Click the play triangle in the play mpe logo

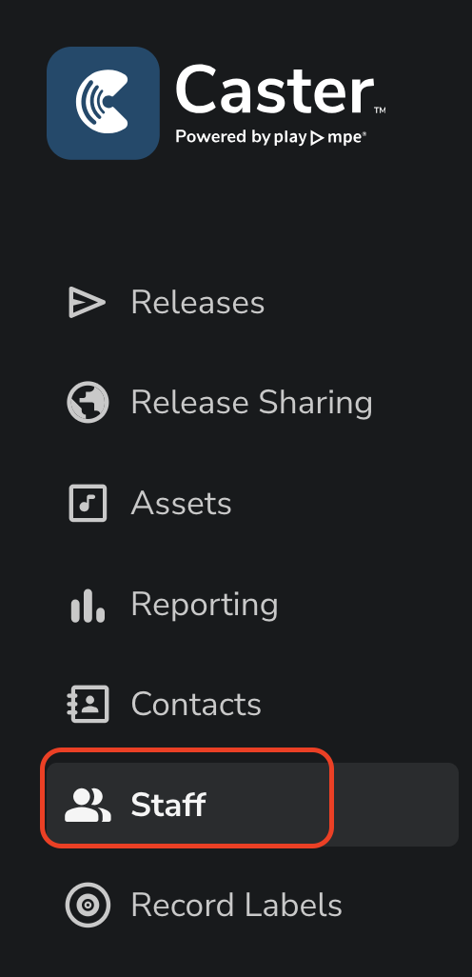click(x=318, y=138)
